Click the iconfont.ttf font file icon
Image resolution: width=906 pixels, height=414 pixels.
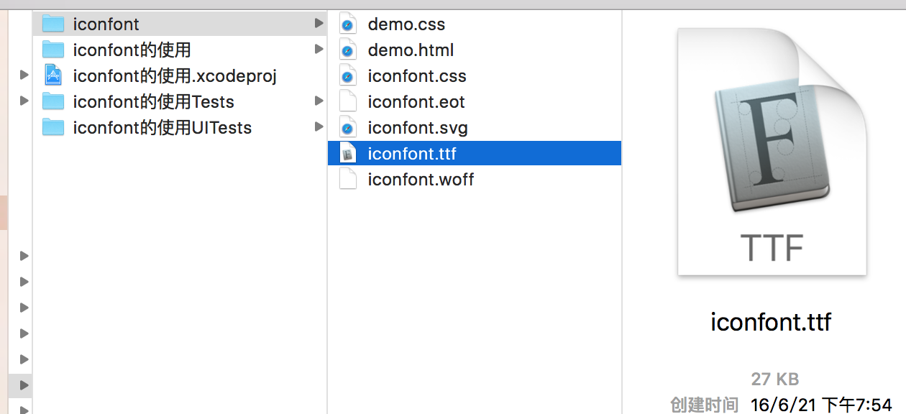[348, 154]
